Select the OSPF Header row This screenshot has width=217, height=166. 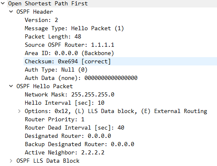(x=35, y=12)
